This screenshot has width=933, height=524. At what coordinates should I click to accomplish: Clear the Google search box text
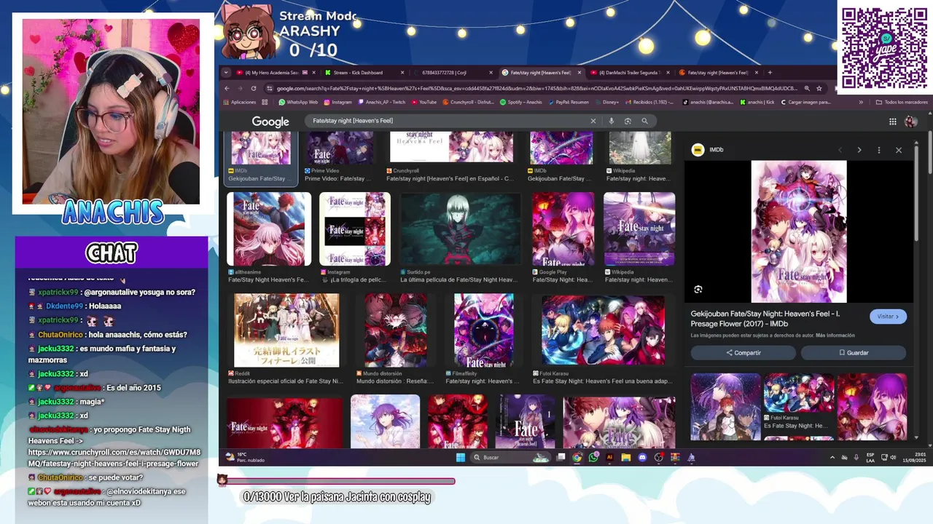click(x=593, y=121)
